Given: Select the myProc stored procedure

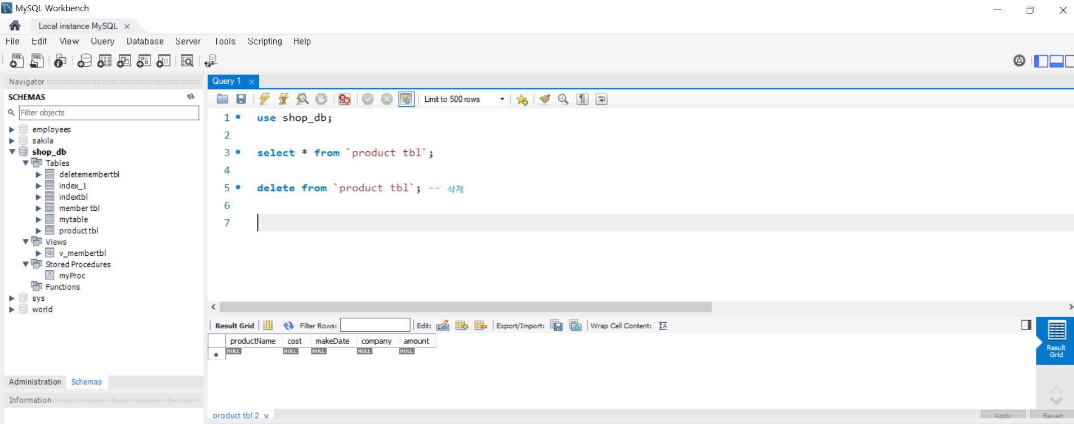Looking at the screenshot, I should [72, 276].
